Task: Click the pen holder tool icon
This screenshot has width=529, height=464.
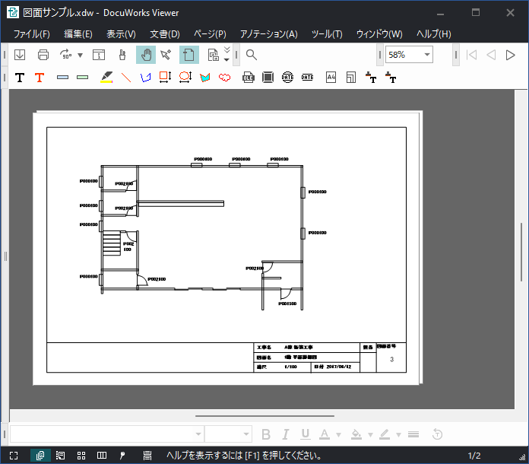Action: pyautogui.click(x=122, y=55)
